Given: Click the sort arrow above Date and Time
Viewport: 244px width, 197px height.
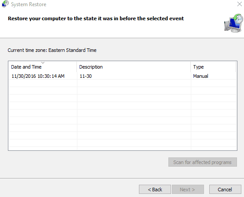Looking at the screenshot, I should point(43,63).
